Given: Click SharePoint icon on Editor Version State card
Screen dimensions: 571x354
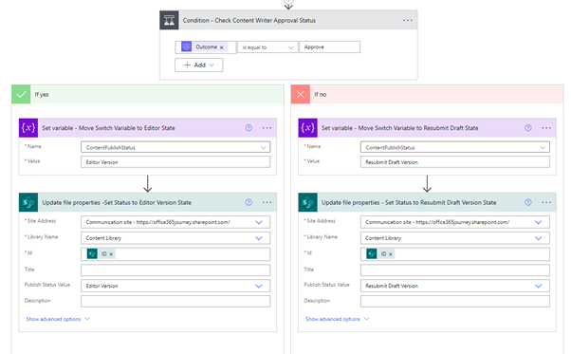Looking at the screenshot, I should click(28, 202).
